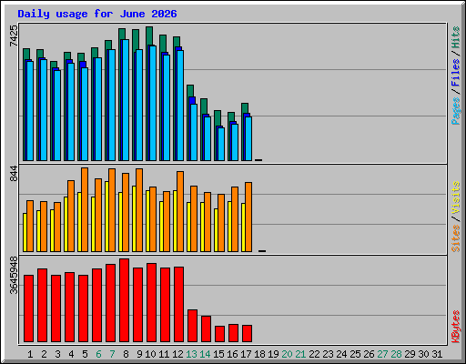
Task: Click day 4 on the x-axis
Action: pyautogui.click(x=71, y=354)
